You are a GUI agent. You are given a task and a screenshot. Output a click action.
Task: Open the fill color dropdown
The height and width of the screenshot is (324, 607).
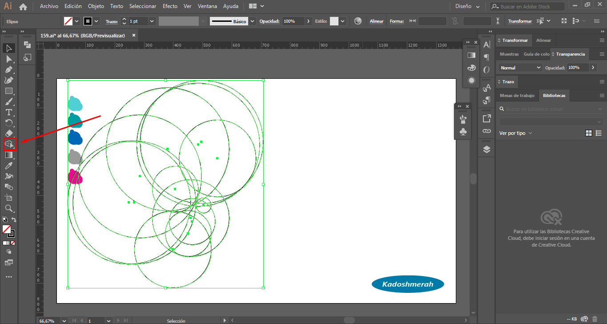[77, 21]
